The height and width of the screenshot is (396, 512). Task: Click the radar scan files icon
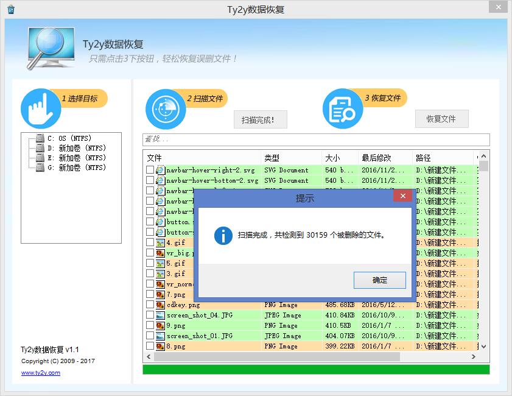click(x=166, y=109)
